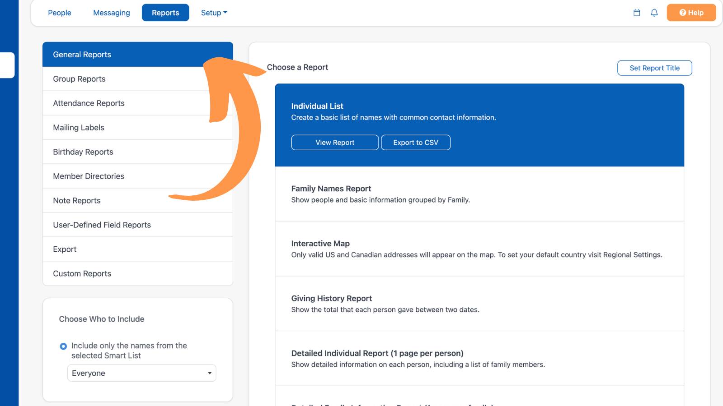Screen dimensions: 723x406
Task: Choose the Giving History Report
Action: pos(479,304)
